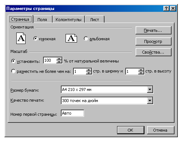Click the landscape page orientation icon

(x=71, y=38)
